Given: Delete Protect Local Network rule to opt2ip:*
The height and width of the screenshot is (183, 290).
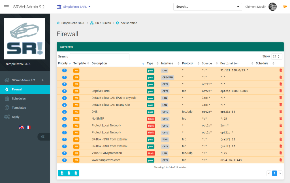Looking at the screenshot, I should coord(281,132).
